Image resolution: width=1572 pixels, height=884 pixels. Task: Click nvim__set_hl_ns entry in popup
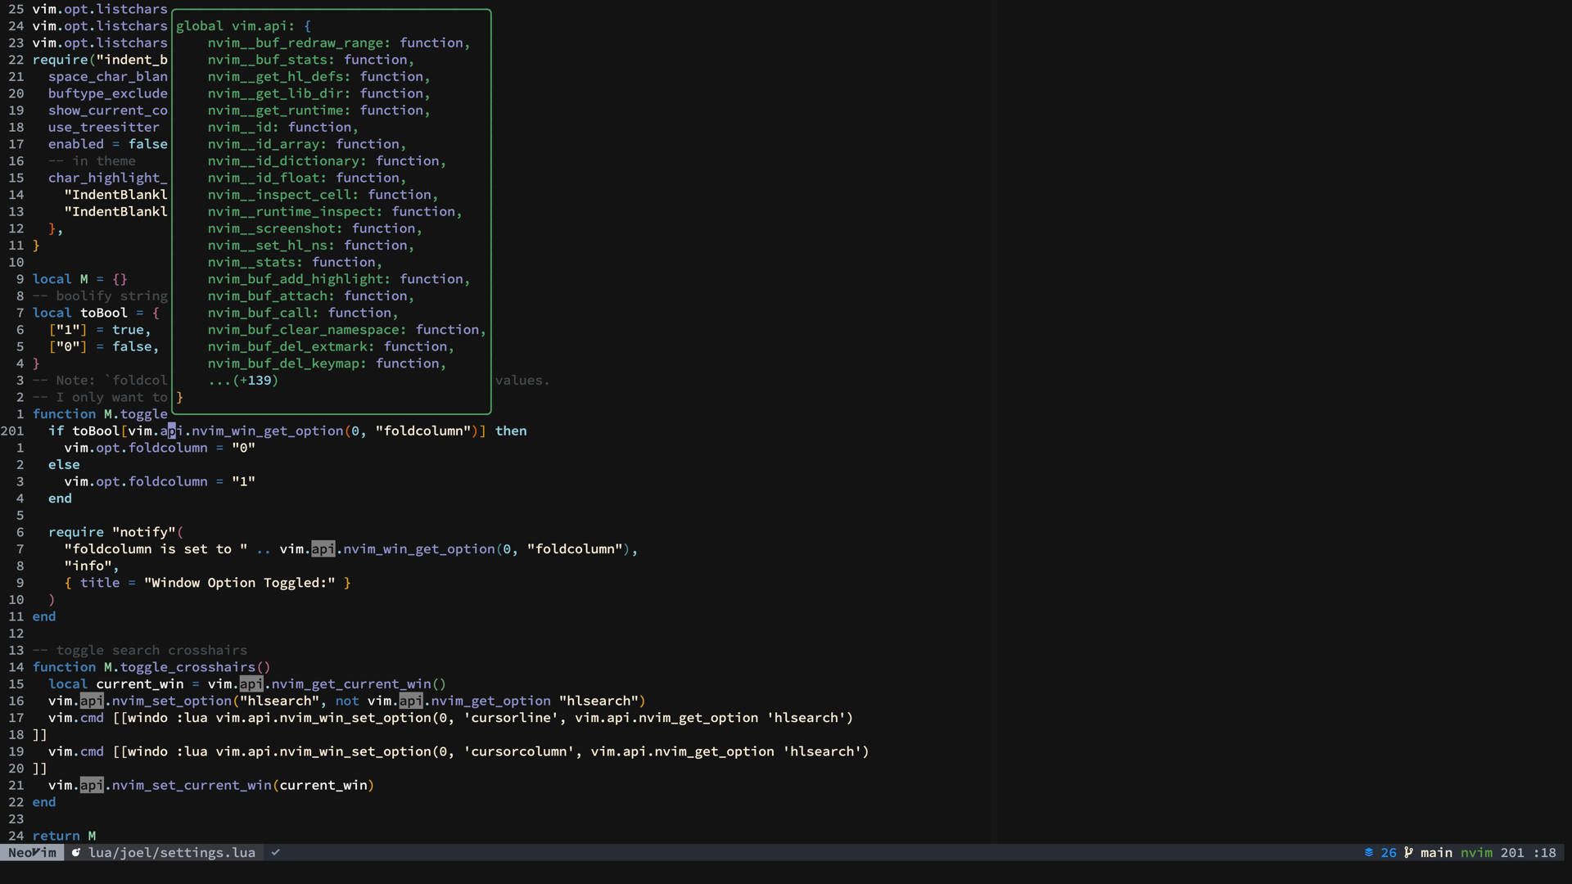[x=311, y=245]
